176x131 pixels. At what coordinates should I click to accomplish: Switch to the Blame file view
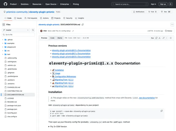click(x=60, y=38)
